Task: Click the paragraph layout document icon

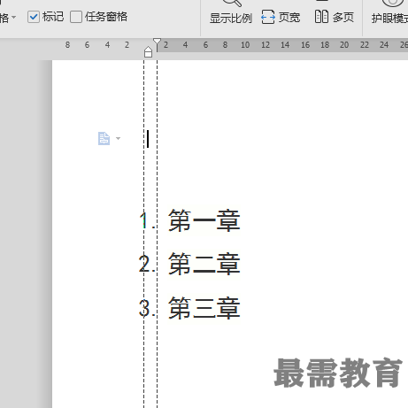Action: point(104,138)
